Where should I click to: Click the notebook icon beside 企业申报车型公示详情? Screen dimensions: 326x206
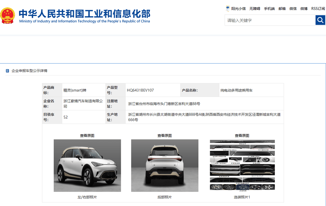coord(7,71)
